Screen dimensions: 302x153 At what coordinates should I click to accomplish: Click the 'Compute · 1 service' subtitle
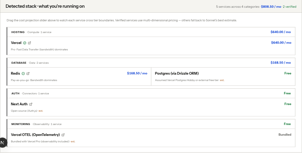tap(39, 32)
